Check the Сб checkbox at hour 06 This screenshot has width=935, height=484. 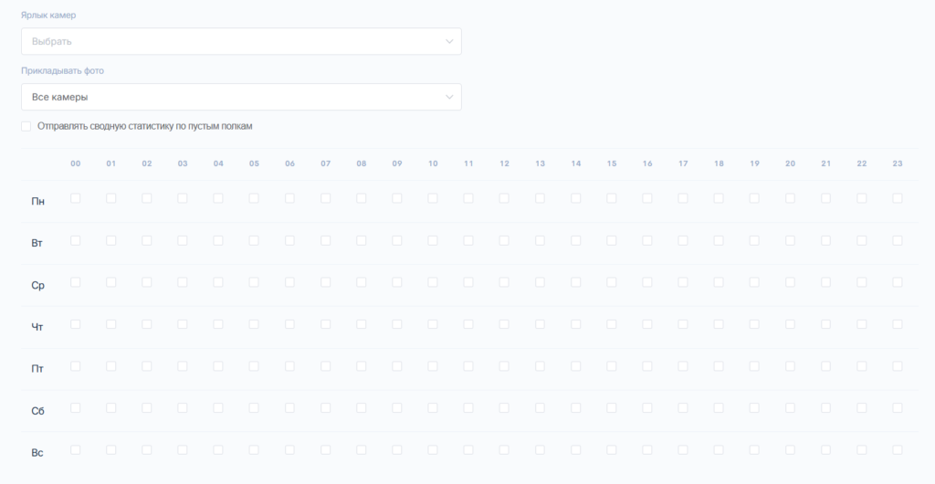290,408
